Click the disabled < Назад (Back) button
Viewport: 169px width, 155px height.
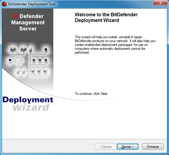coord(105,147)
